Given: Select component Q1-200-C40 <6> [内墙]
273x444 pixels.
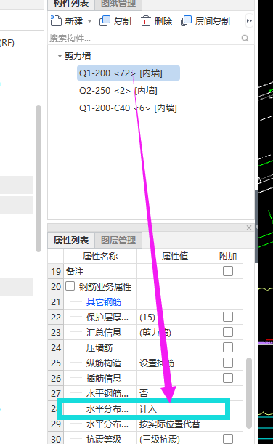Looking at the screenshot, I should tap(128, 108).
